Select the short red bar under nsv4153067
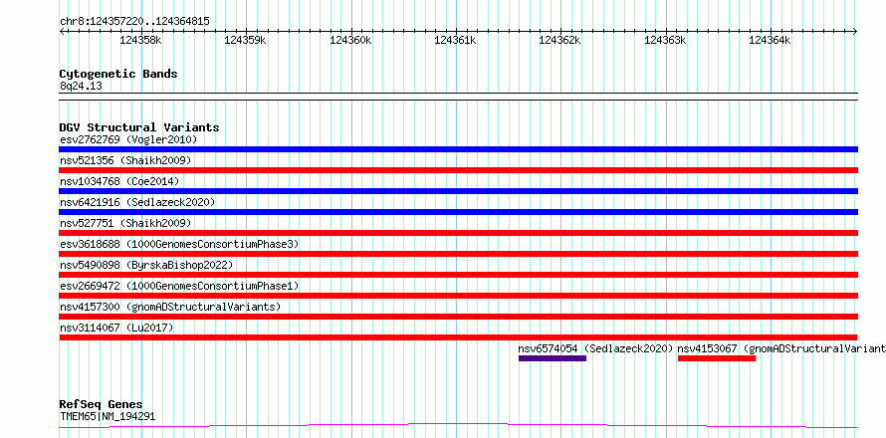Screen dimensions: 886x438 coord(717,358)
